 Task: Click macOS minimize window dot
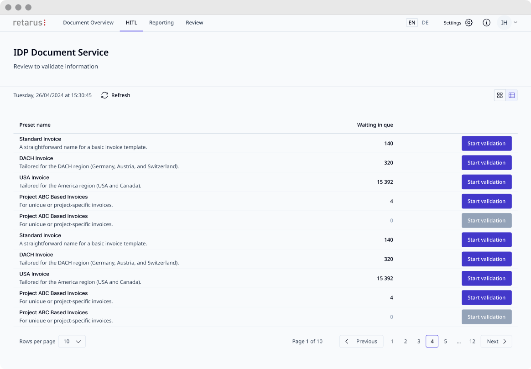tap(18, 7)
